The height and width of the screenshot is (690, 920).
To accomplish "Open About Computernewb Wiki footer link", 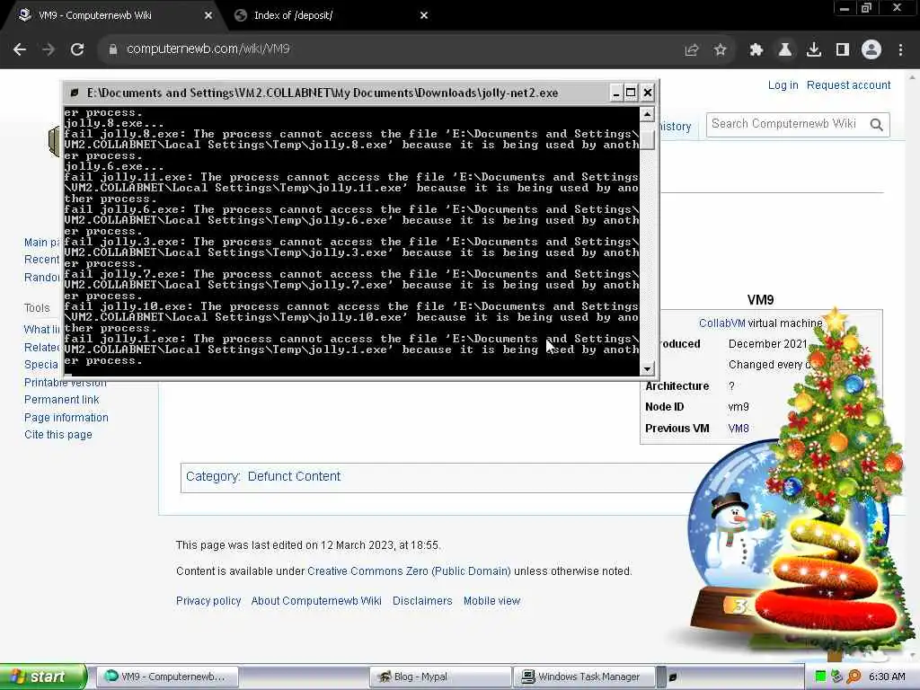I will pyautogui.click(x=316, y=601).
